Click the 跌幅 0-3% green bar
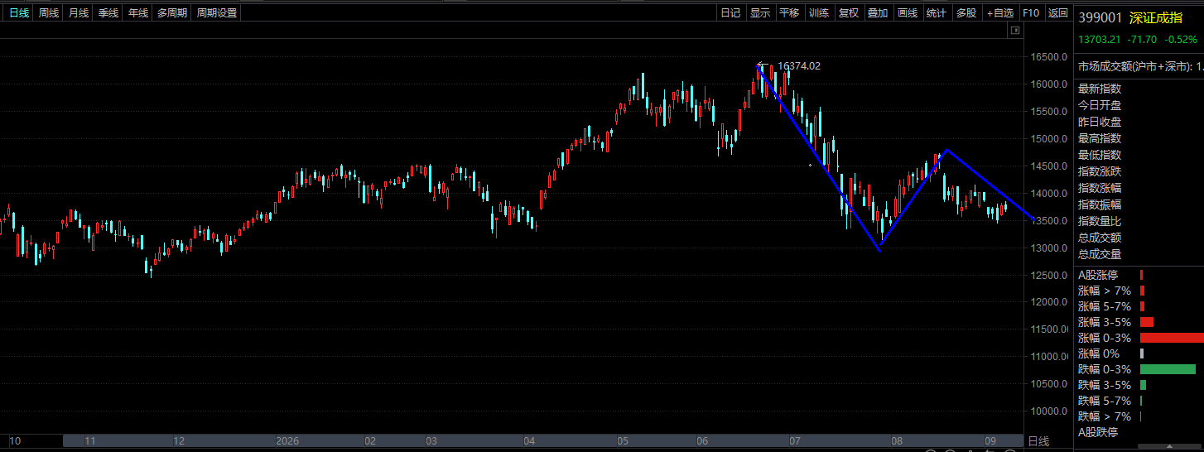 1168,369
